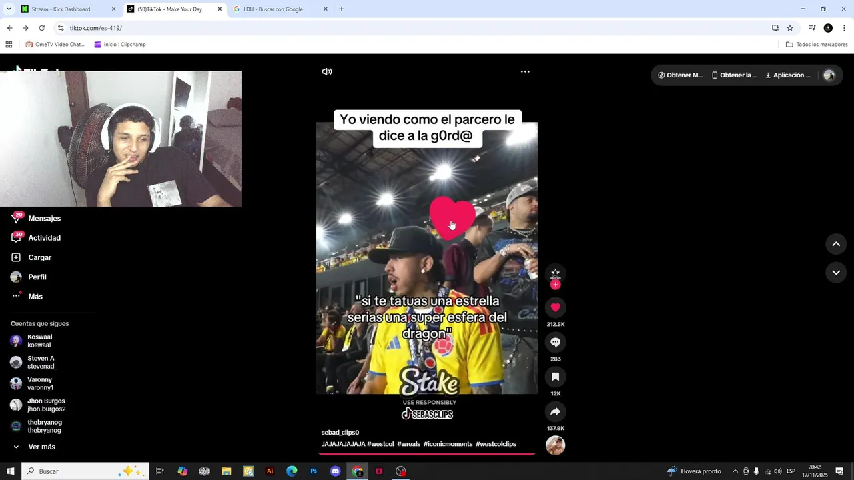
Task: Go to the previous video with up arrow
Action: pyautogui.click(x=836, y=244)
